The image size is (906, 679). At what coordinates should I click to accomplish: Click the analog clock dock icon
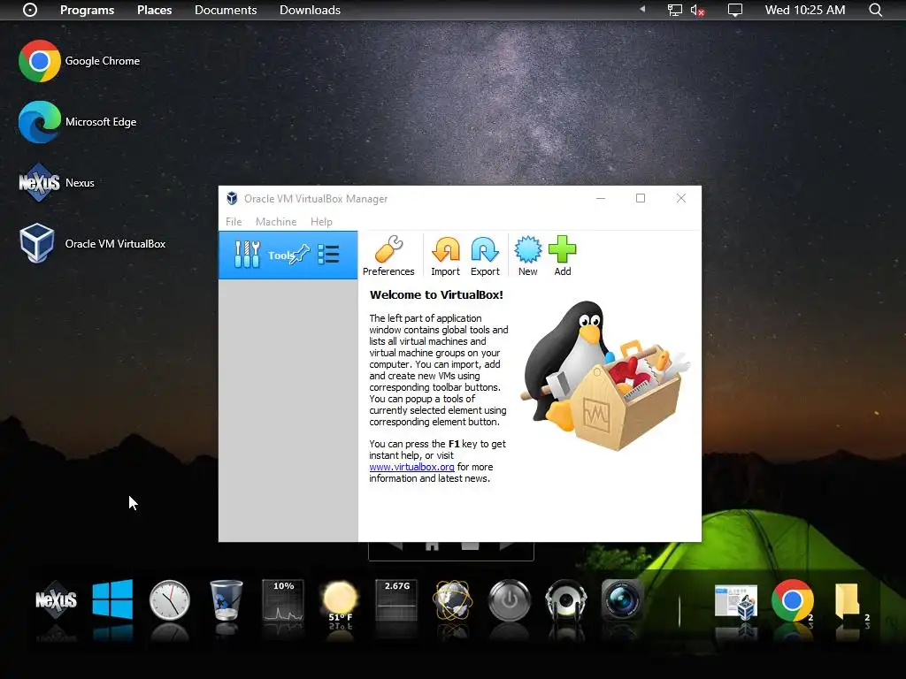click(x=169, y=600)
